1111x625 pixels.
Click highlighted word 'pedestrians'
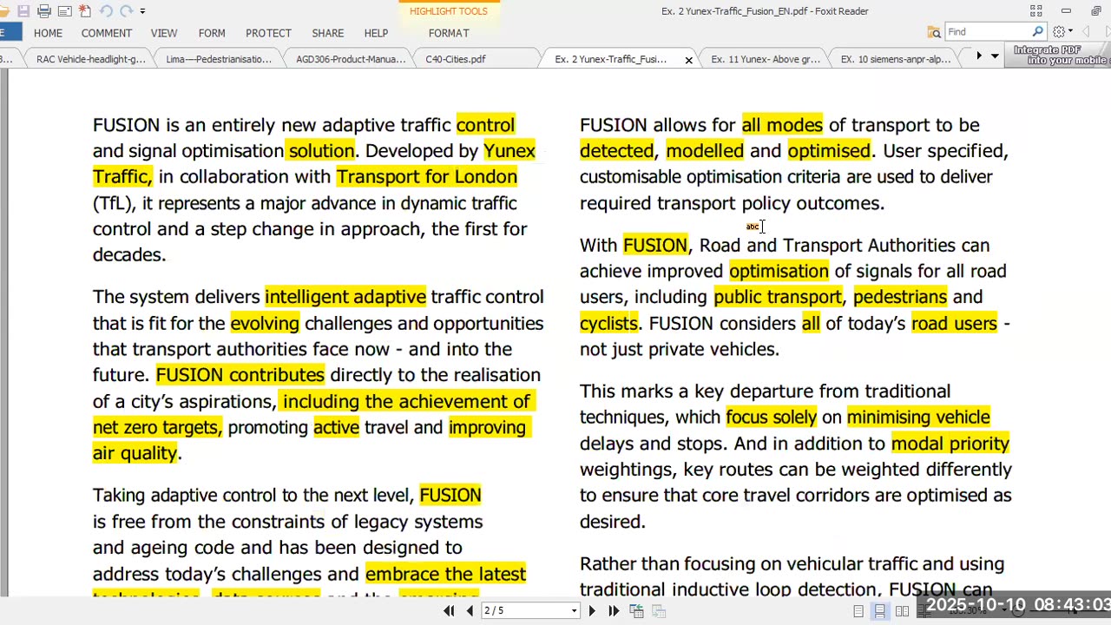coord(900,297)
